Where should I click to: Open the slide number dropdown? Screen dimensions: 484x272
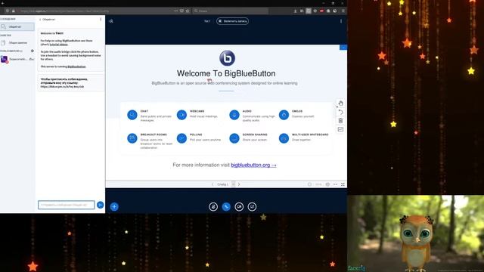click(x=226, y=184)
